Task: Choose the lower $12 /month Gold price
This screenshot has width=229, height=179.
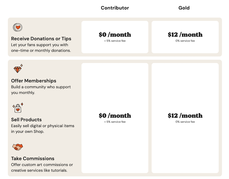Action: 185,116
